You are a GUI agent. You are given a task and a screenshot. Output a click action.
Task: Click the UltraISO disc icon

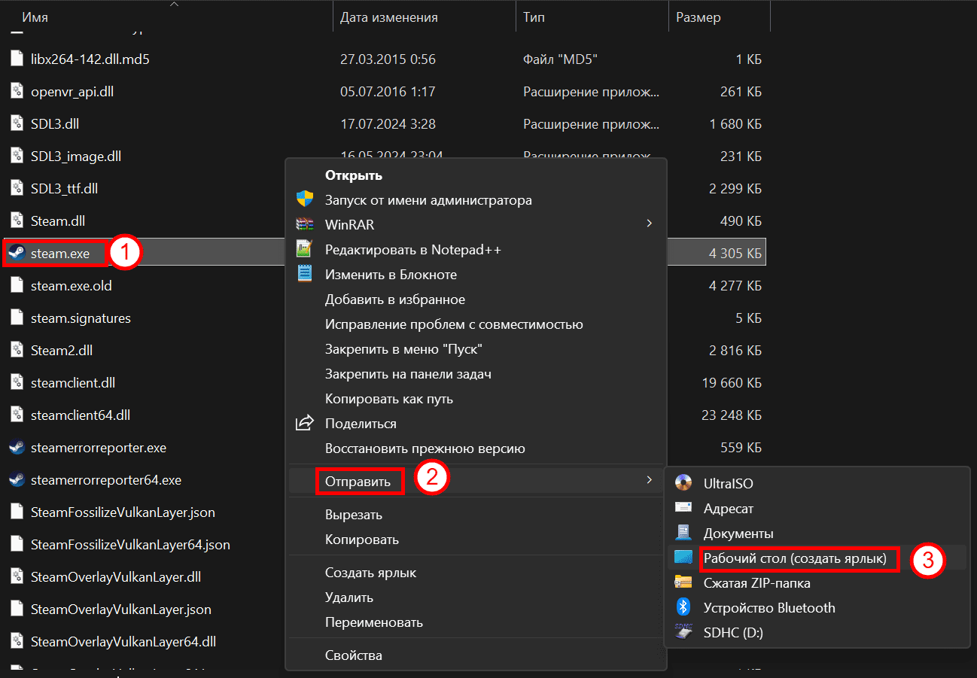click(x=683, y=483)
